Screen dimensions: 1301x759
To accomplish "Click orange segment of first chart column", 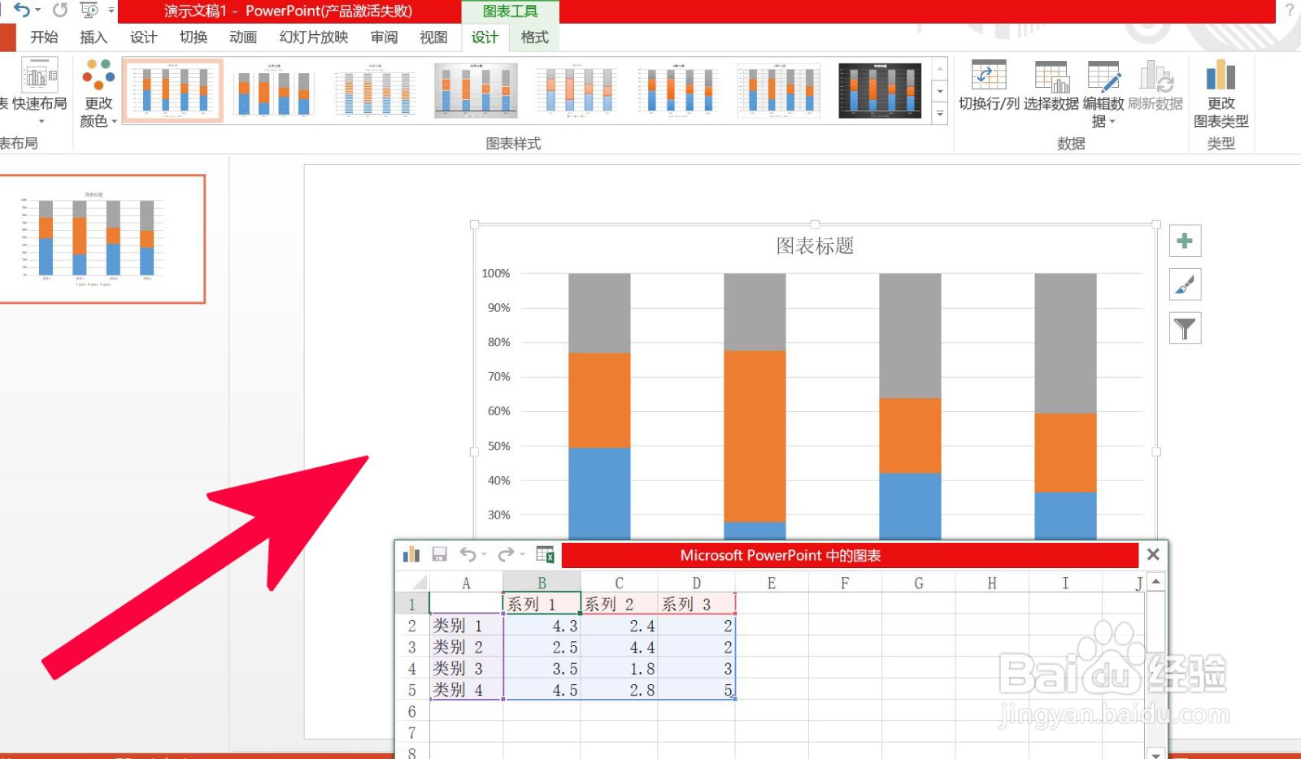I will pyautogui.click(x=599, y=400).
